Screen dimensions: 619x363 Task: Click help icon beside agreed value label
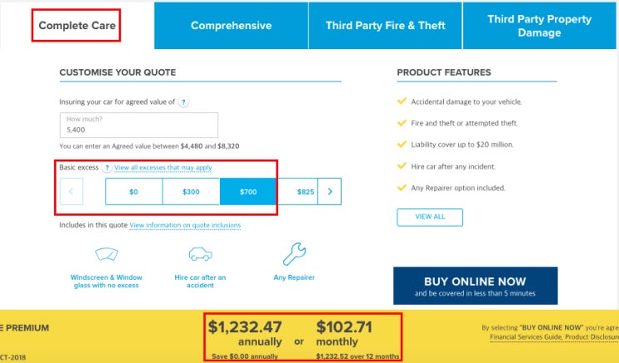(x=183, y=102)
